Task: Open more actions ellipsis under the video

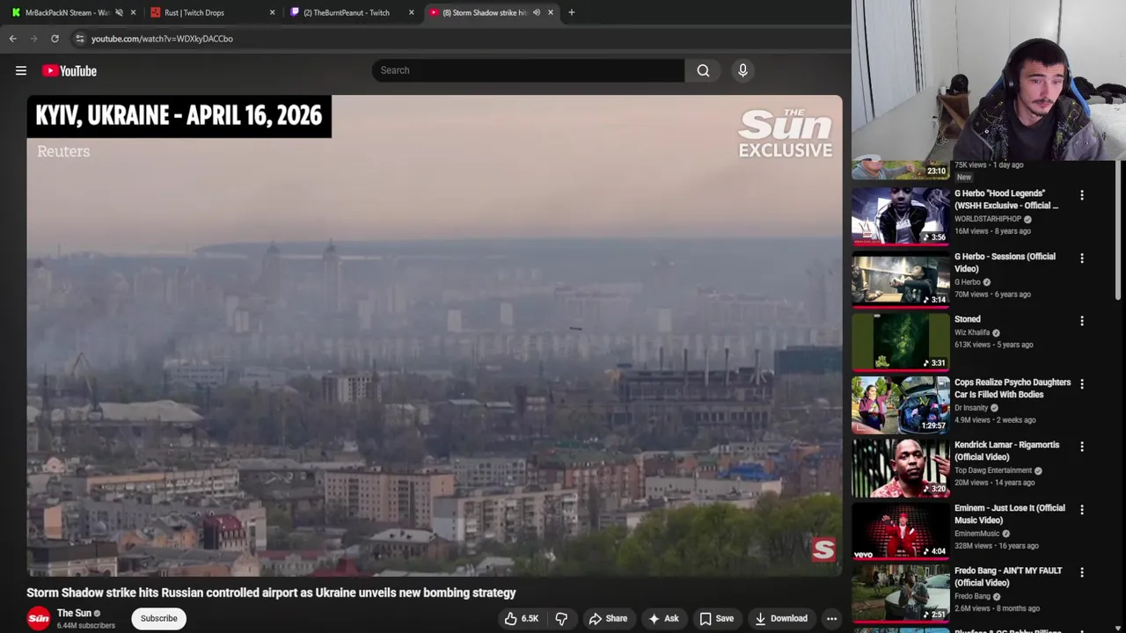Action: coord(831,618)
